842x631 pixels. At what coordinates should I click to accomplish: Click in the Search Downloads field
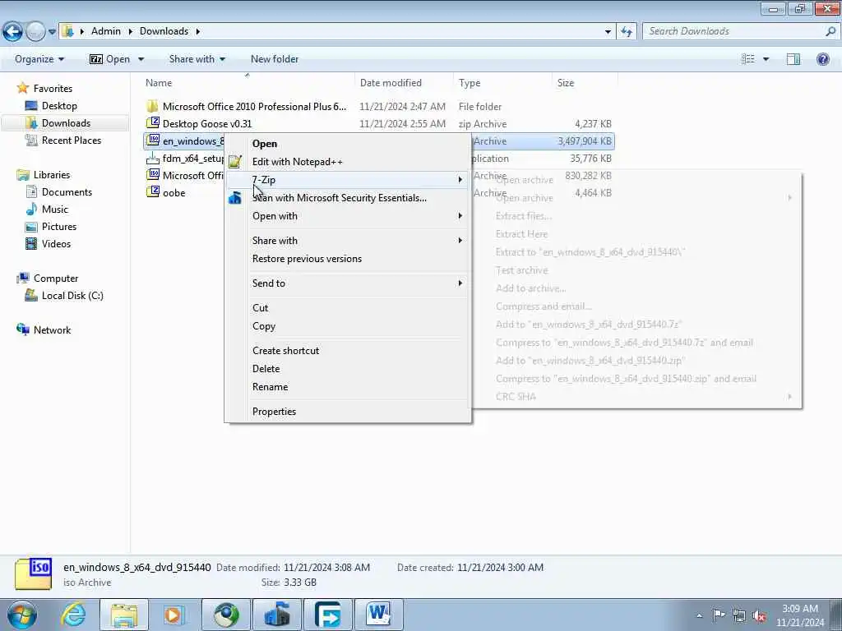tap(733, 31)
